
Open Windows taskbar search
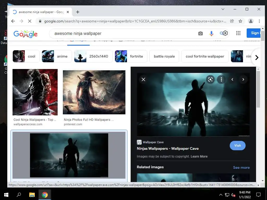point(19,195)
